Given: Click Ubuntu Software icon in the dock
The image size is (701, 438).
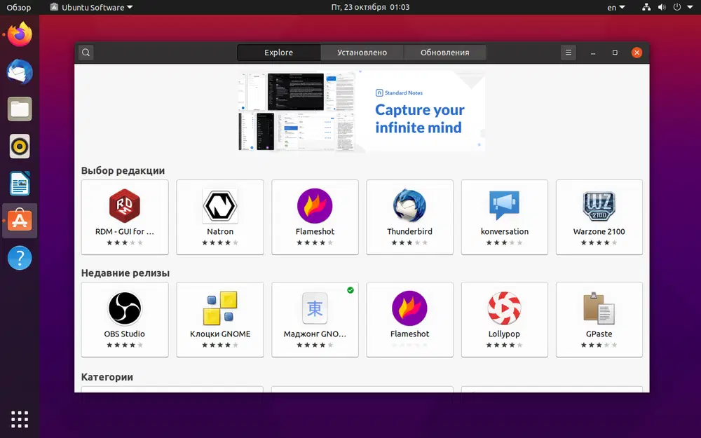Looking at the screenshot, I should 20,221.
